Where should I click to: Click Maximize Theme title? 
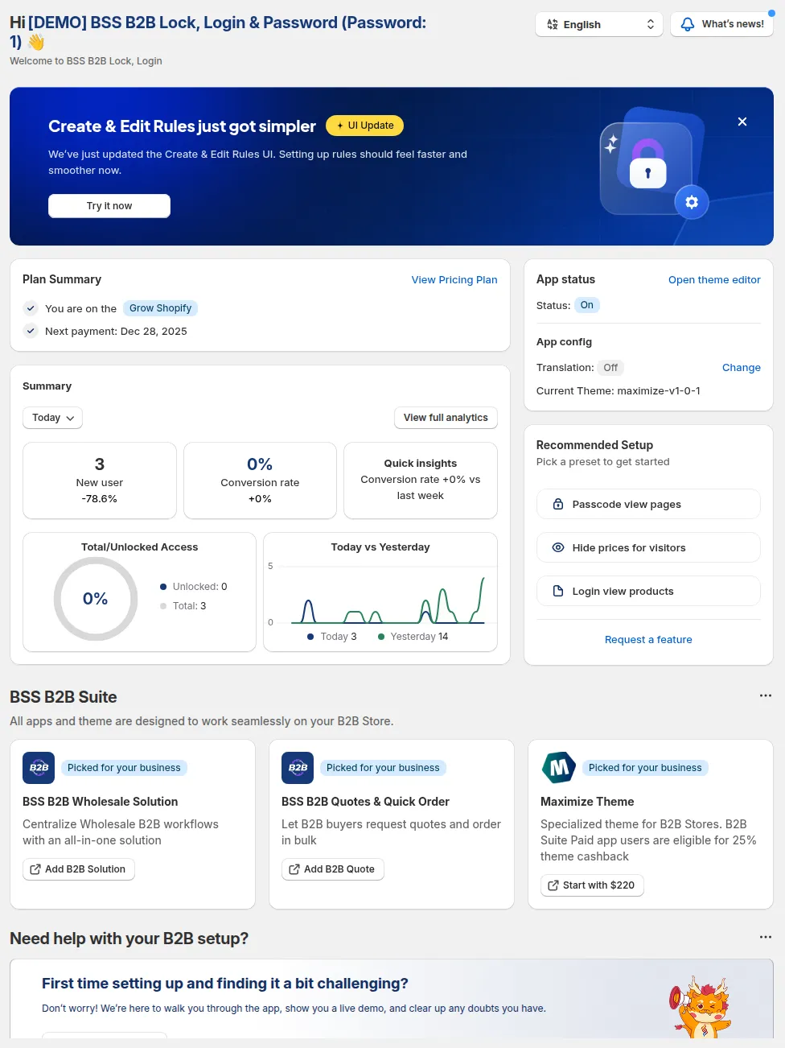[x=587, y=802]
